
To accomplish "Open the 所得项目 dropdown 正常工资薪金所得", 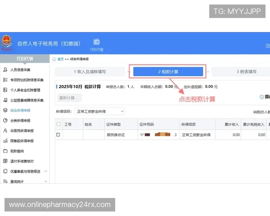I will click(100, 112).
